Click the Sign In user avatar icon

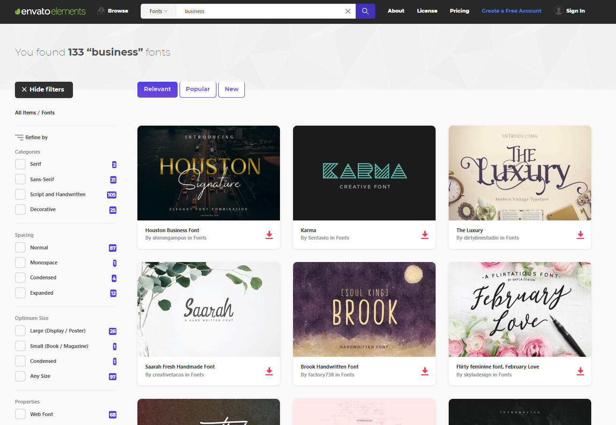click(559, 10)
